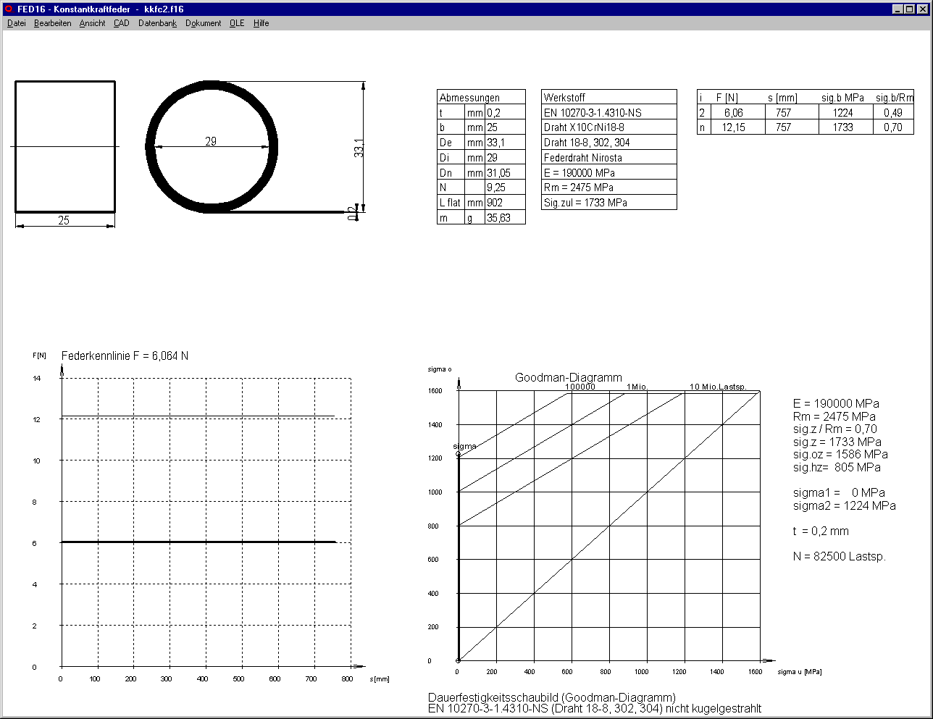Close the FED16 window

pyautogui.click(x=923, y=9)
